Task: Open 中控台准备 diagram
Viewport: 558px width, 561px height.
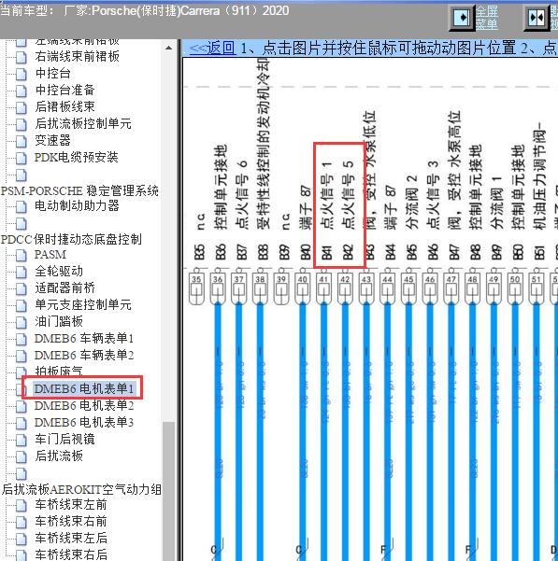Action: [x=64, y=90]
